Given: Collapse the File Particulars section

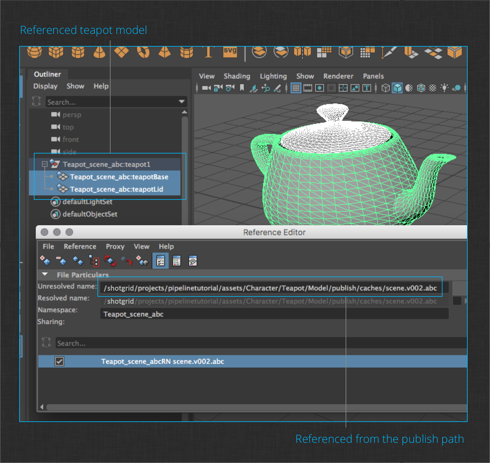Looking at the screenshot, I should coord(45,274).
